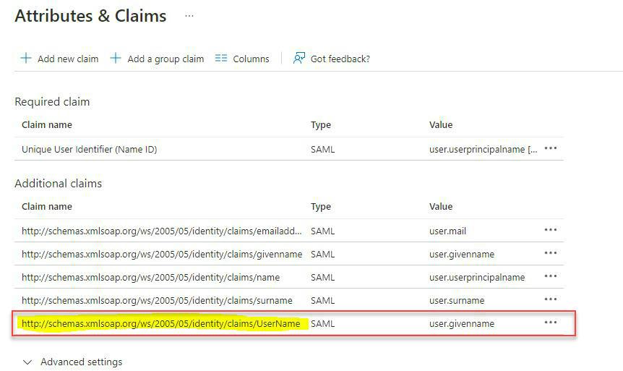Image resolution: width=623 pixels, height=371 pixels.
Task: Click Add a group claim label
Action: [x=166, y=59]
